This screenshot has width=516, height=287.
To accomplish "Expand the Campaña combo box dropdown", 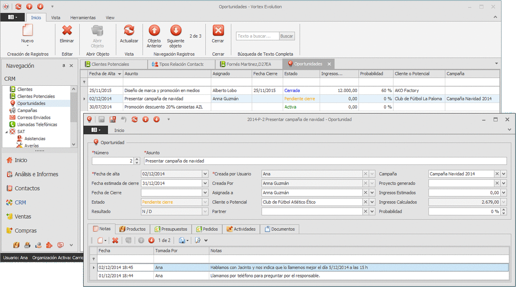I will point(504,174).
